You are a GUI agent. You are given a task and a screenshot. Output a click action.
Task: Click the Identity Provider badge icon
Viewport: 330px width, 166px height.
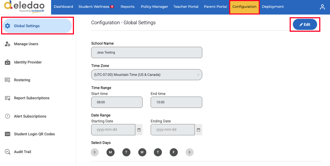8,62
